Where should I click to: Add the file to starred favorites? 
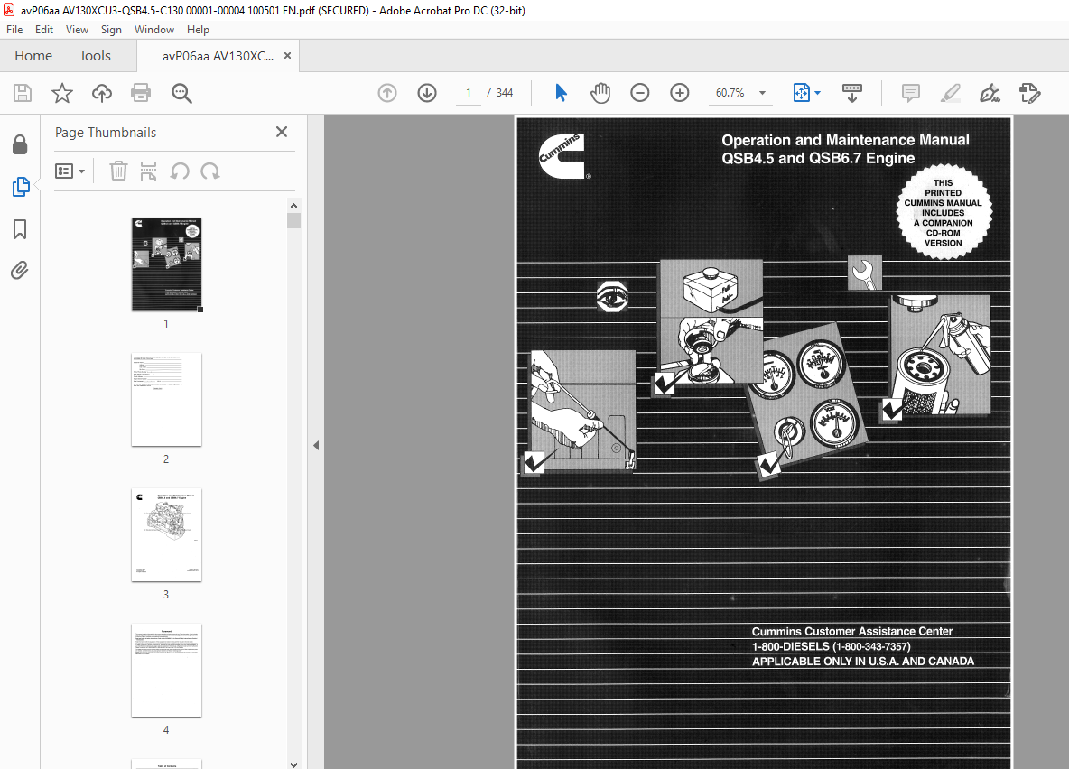(x=62, y=93)
